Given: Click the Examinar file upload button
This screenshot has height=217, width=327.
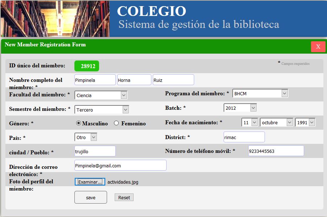Looking at the screenshot, I should (x=90, y=181).
